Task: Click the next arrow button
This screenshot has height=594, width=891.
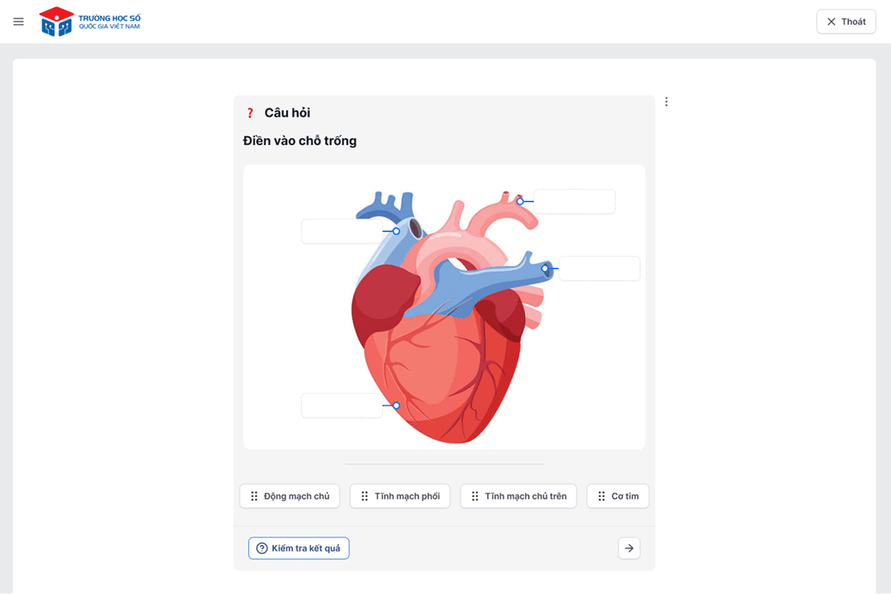Action: click(x=629, y=548)
